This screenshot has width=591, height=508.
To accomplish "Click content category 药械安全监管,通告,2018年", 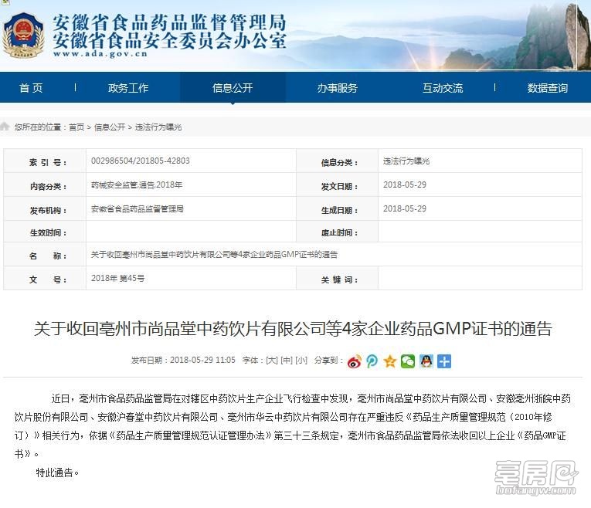I will click(137, 185).
